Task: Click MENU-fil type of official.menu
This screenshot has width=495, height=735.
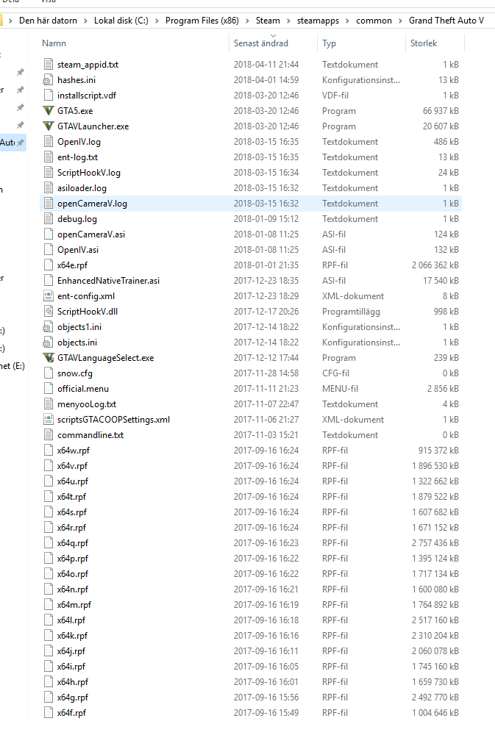Action: 340,389
